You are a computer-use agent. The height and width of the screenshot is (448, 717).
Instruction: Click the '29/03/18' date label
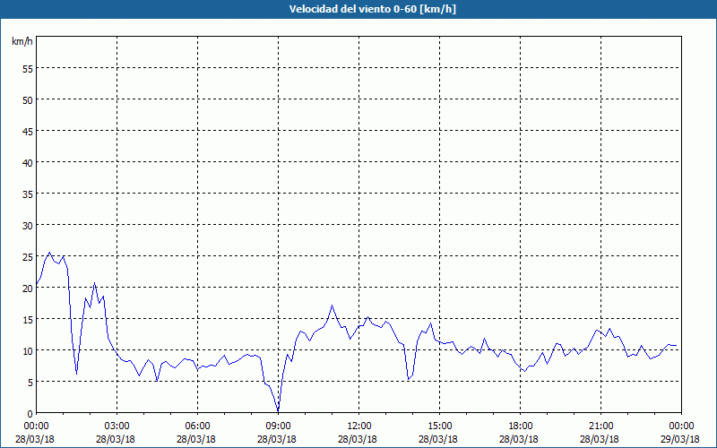coord(680,439)
